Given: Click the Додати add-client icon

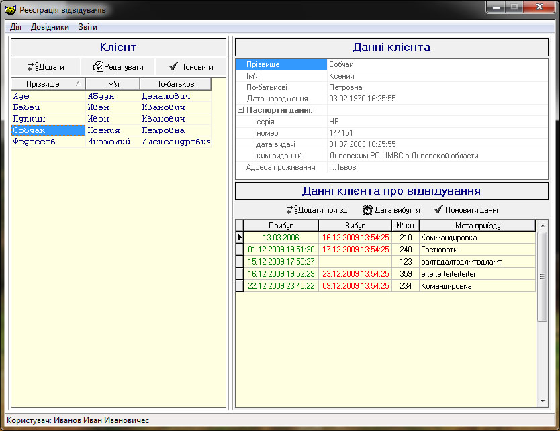Looking at the screenshot, I should tap(32, 67).
